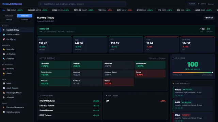Open the Adviser link in the header
Screen dimensions: 218x122
point(212,4)
